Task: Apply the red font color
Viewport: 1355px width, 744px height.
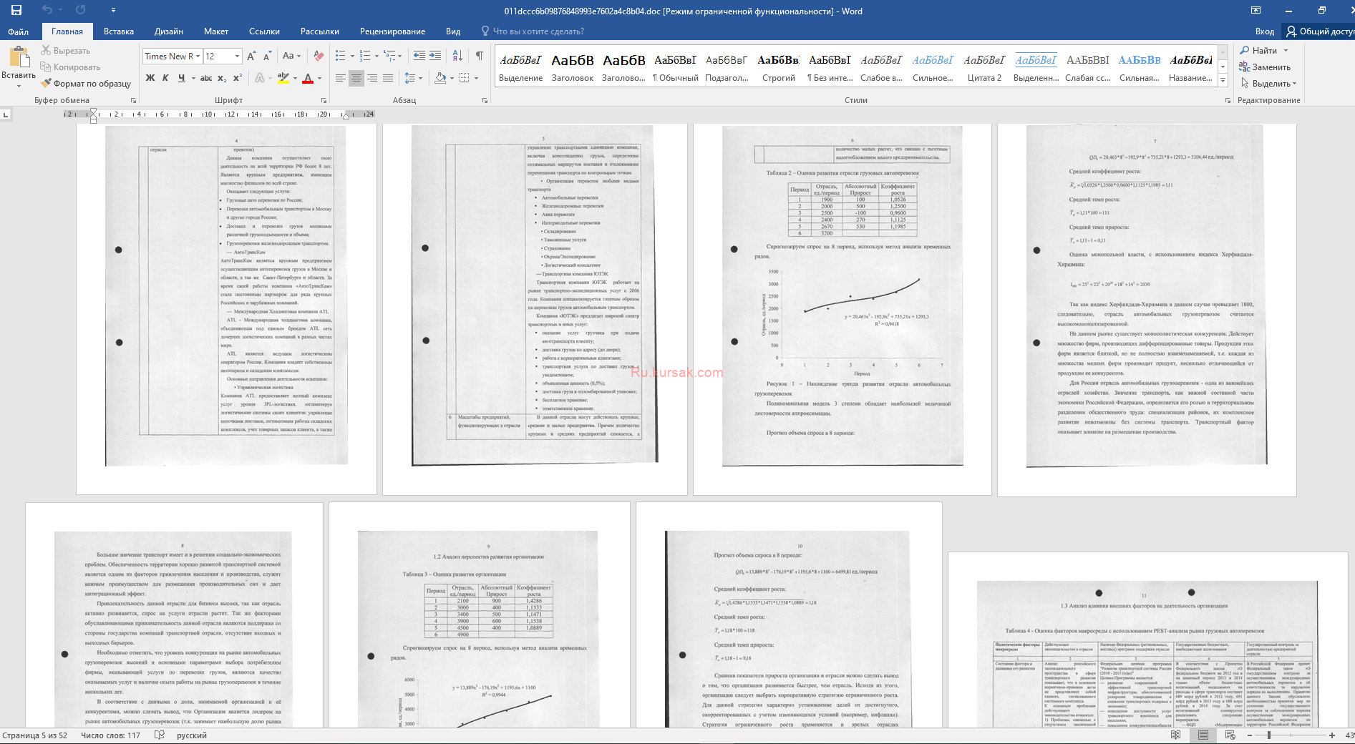Action: (x=308, y=78)
